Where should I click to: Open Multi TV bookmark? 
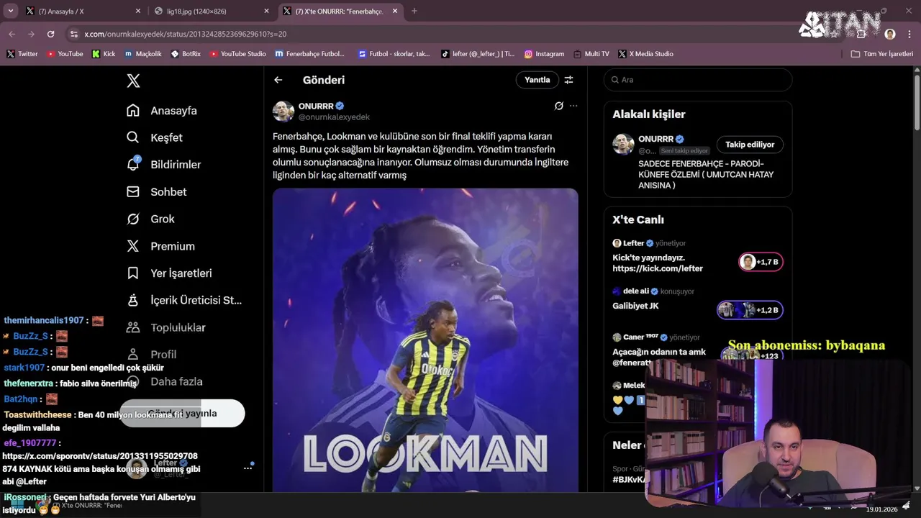pyautogui.click(x=591, y=54)
